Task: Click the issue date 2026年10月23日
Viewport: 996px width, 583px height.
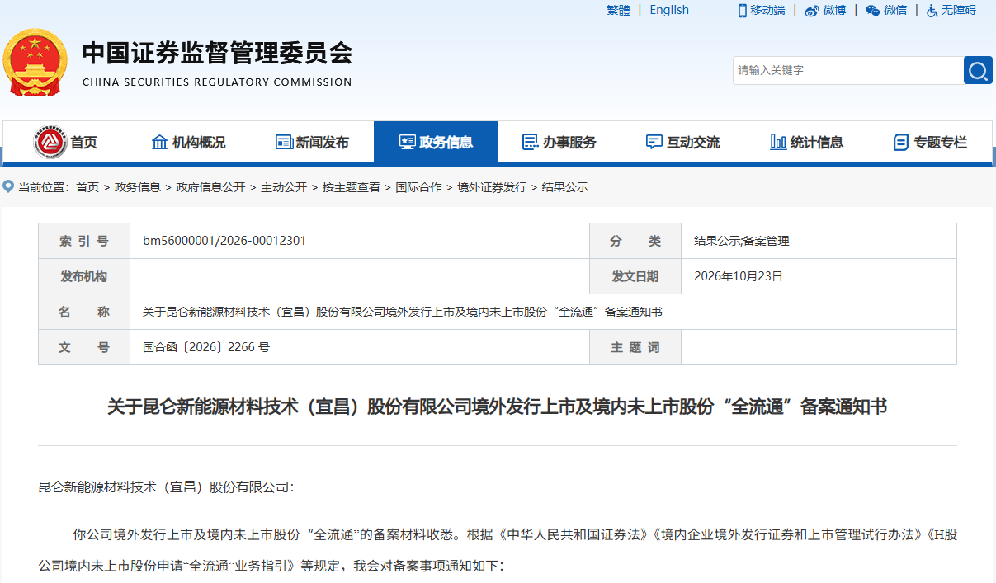Action: [x=739, y=276]
